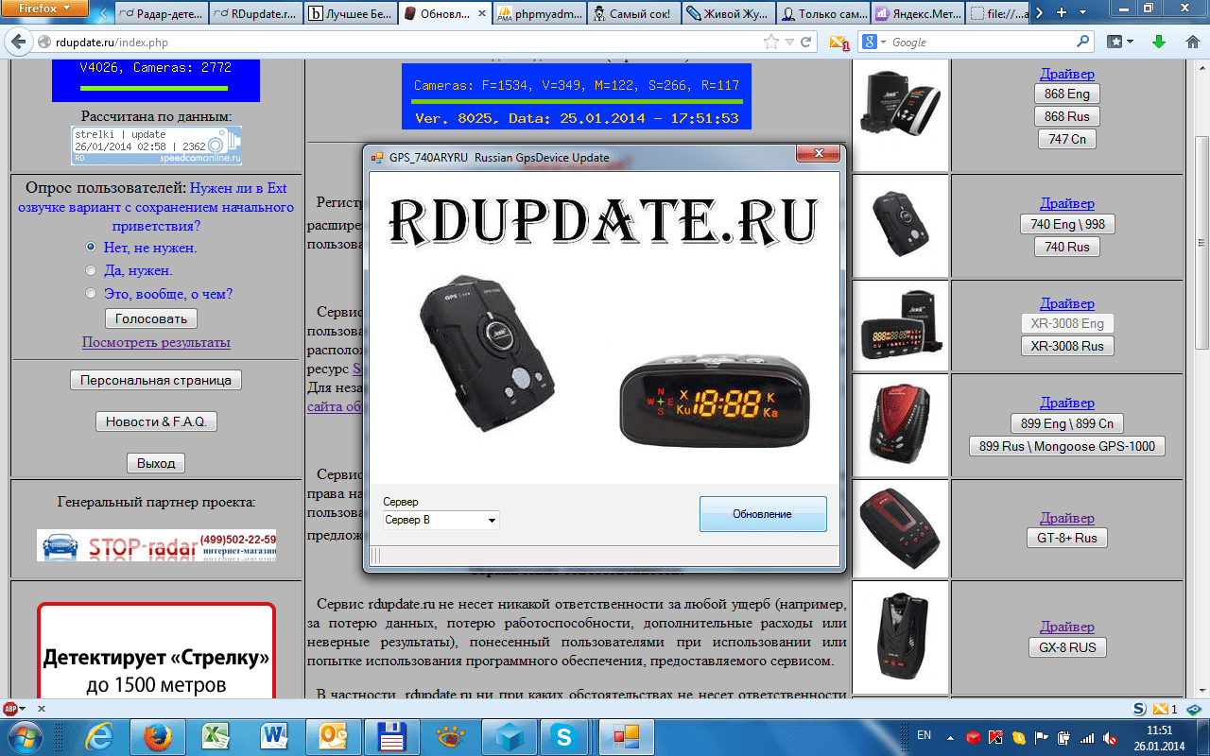Click the STOP-radar partner banner
The height and width of the screenshot is (756, 1210).
tap(157, 545)
